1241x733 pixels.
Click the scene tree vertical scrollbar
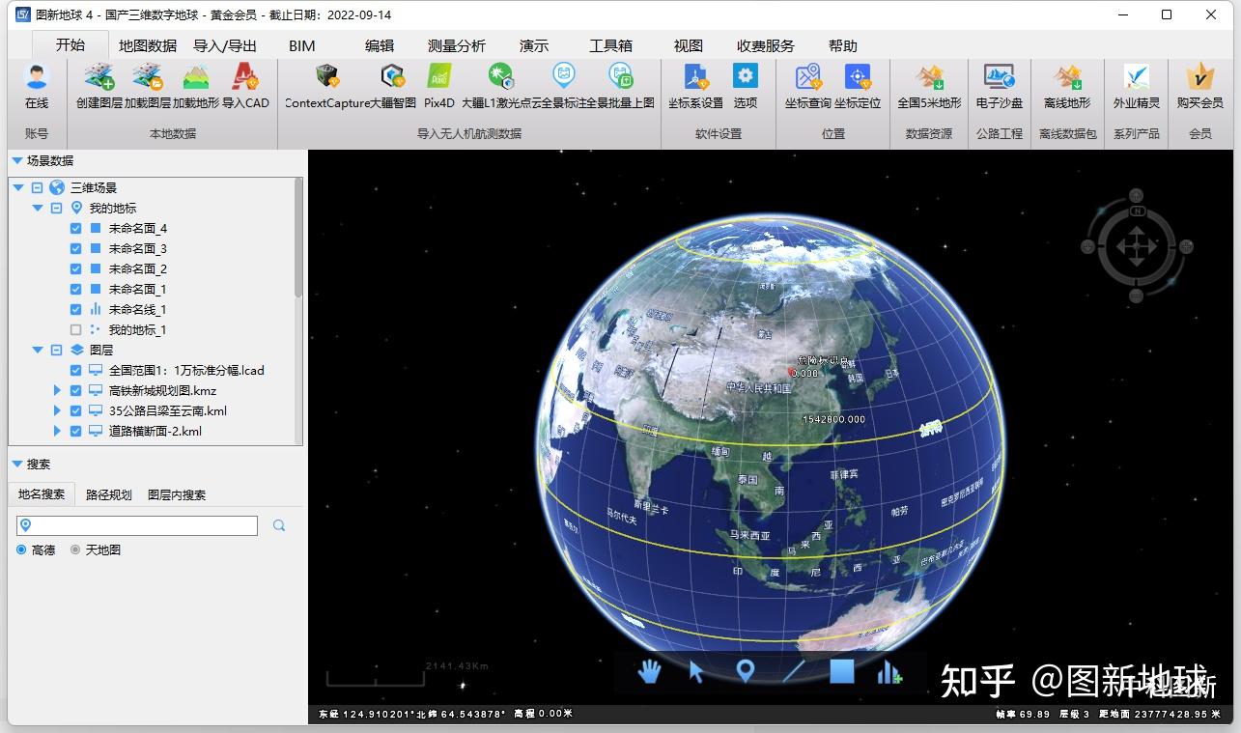coord(298,238)
